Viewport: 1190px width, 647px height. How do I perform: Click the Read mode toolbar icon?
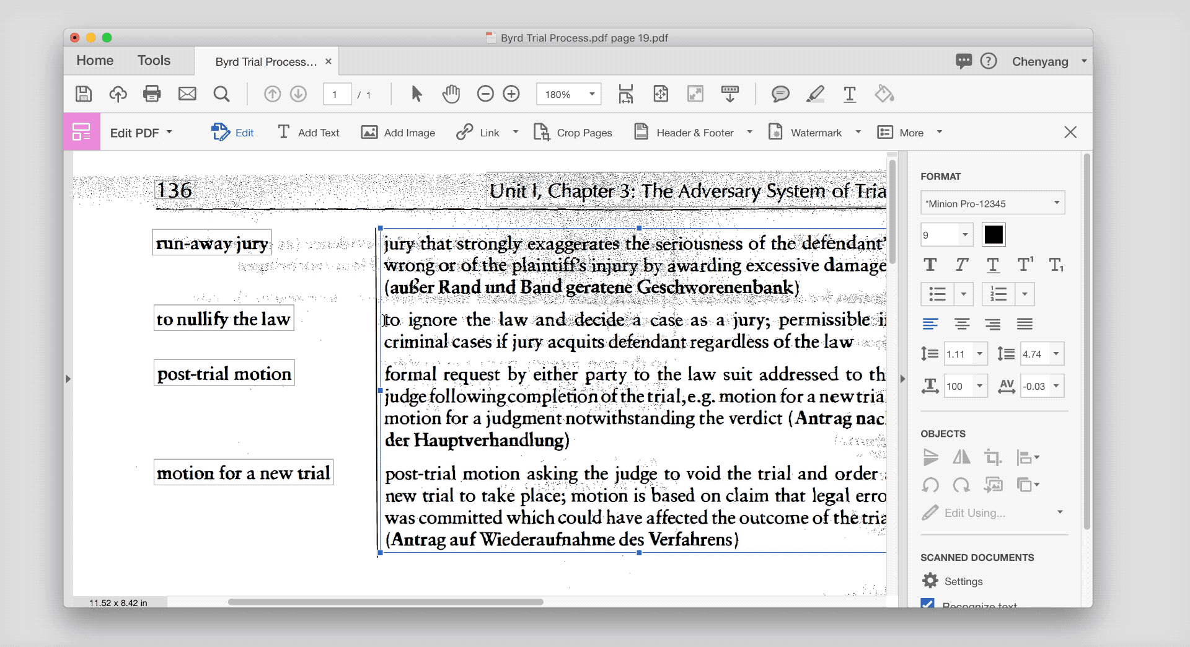coord(730,94)
